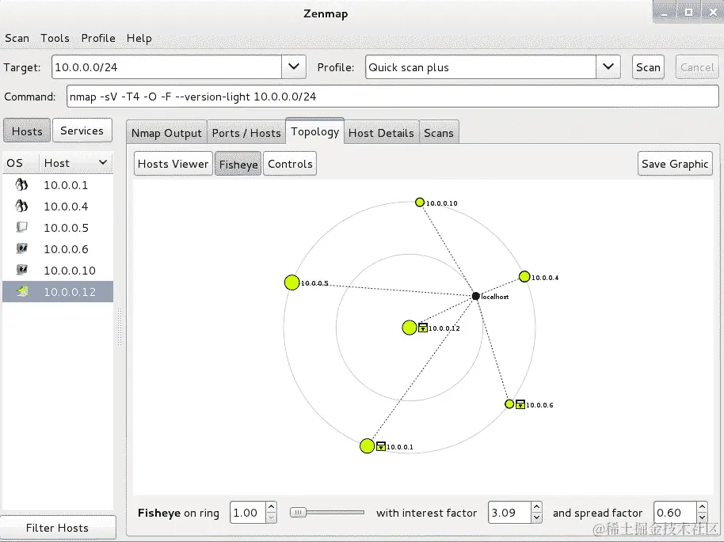Switch to the Host Details tab

381,133
